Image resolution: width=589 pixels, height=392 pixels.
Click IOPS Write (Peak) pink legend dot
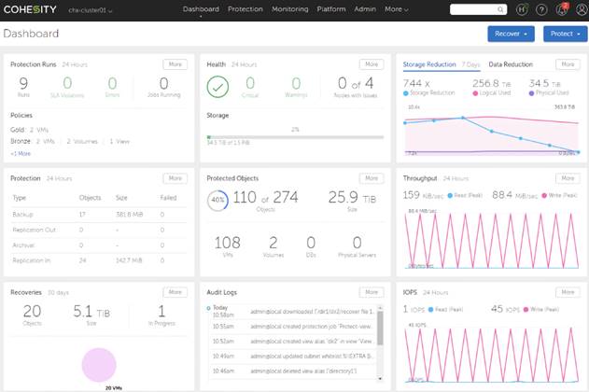tap(526, 309)
